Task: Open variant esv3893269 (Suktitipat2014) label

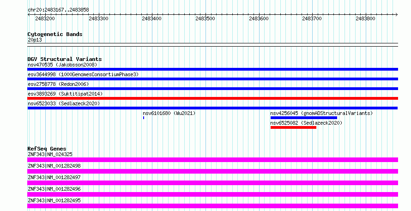Action: coord(65,94)
